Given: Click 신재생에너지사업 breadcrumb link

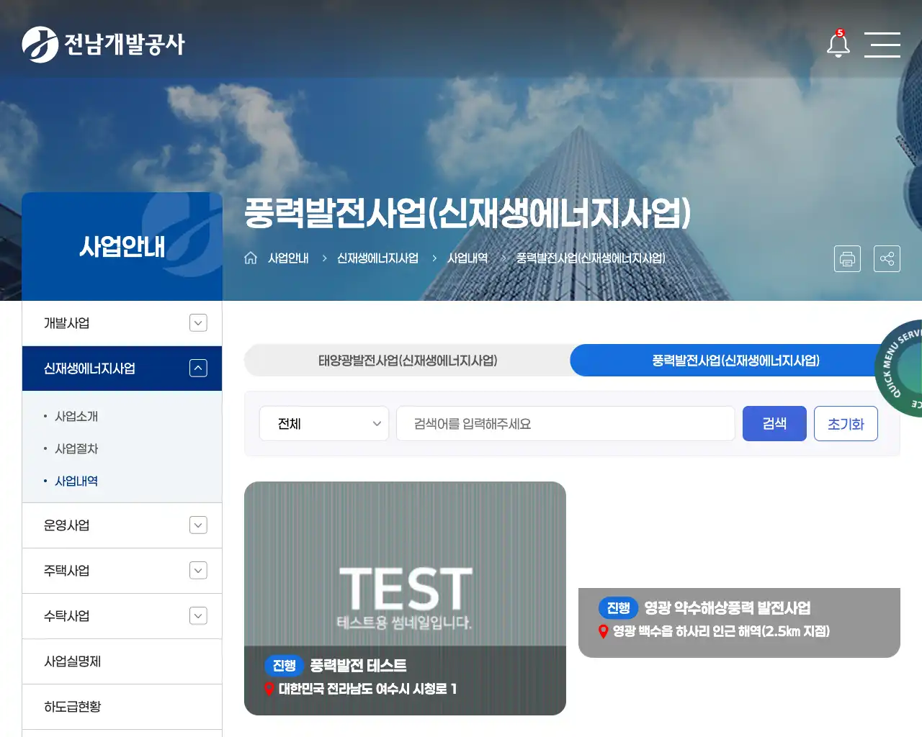Looking at the screenshot, I should pos(377,258).
